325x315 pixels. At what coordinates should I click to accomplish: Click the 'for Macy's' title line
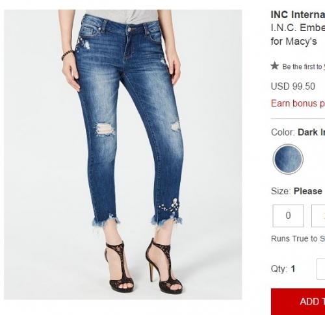[294, 42]
